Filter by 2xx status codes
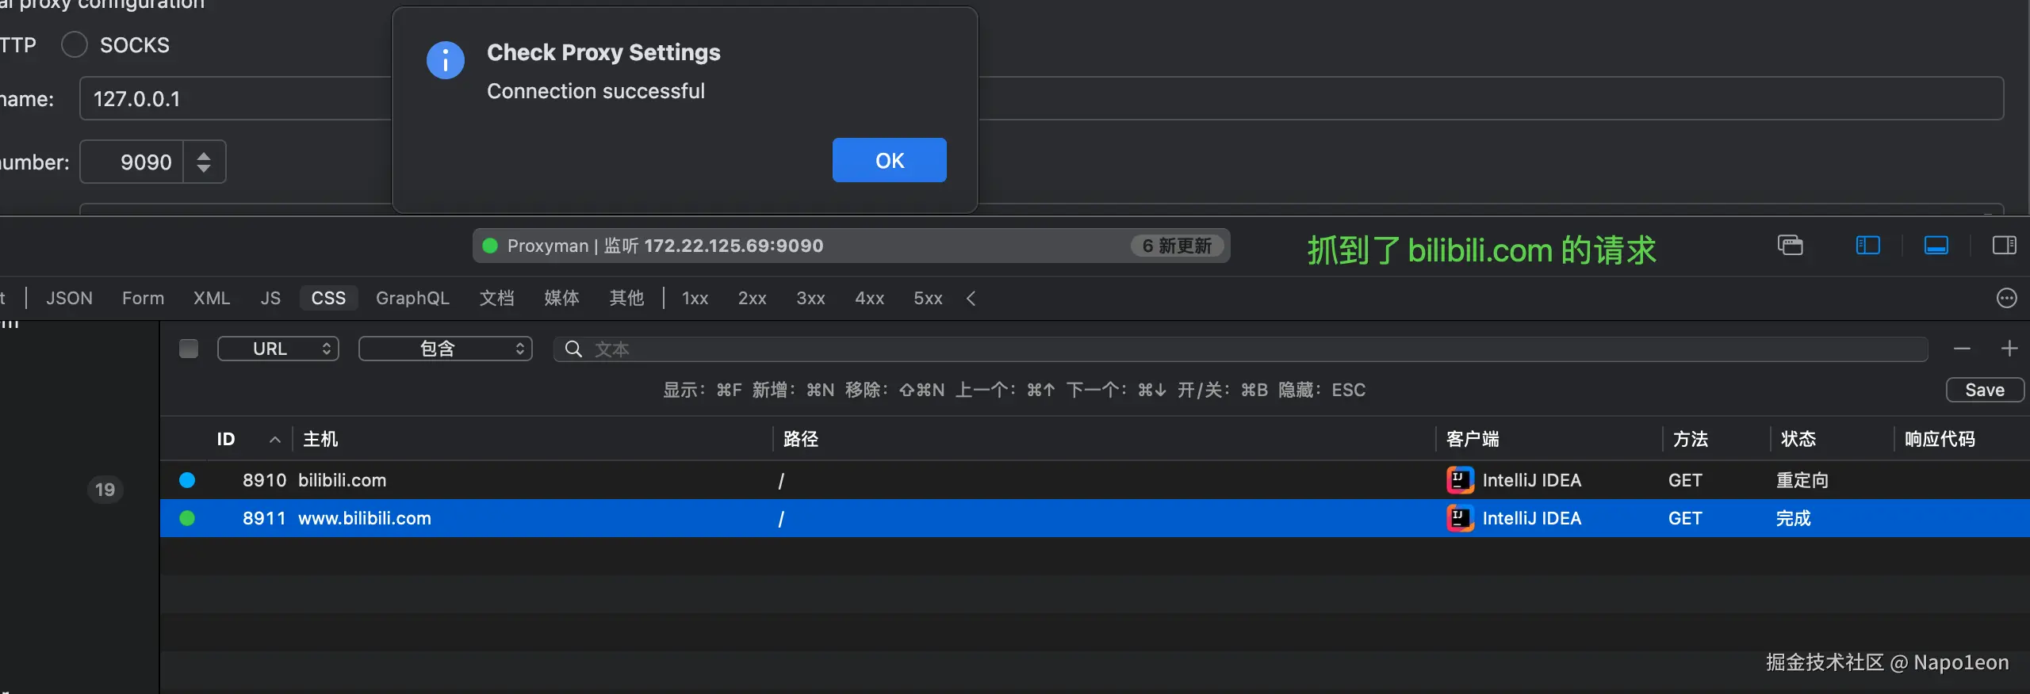The height and width of the screenshot is (694, 2030). pyautogui.click(x=752, y=298)
